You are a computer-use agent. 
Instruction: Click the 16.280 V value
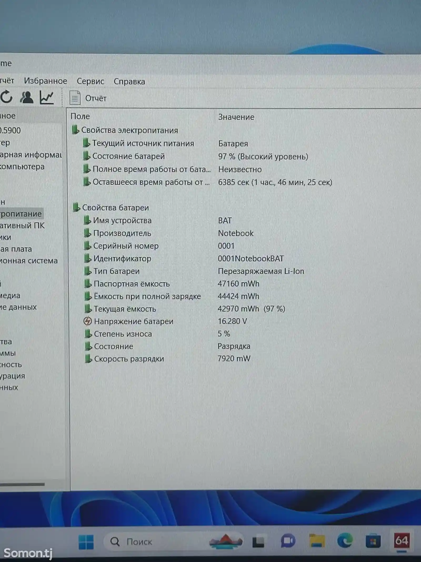point(232,321)
